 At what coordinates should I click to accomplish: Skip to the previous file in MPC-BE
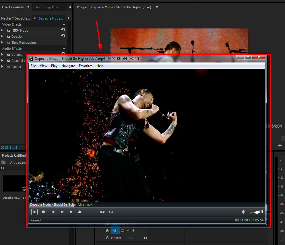tap(53, 212)
